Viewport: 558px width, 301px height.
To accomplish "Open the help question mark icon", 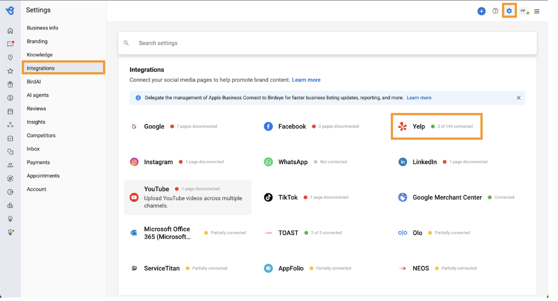I will click(495, 11).
